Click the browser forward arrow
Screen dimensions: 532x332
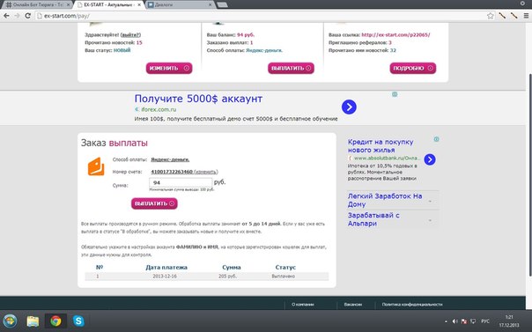pyautogui.click(x=17, y=16)
